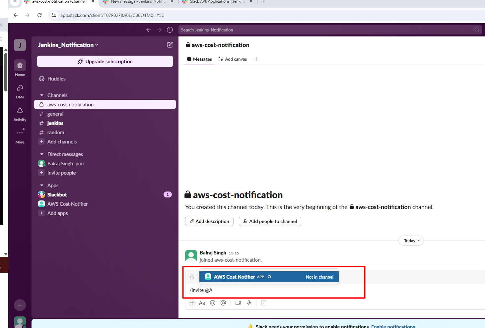Switch to the Messages tab
This screenshot has height=328, width=485.
199,59
